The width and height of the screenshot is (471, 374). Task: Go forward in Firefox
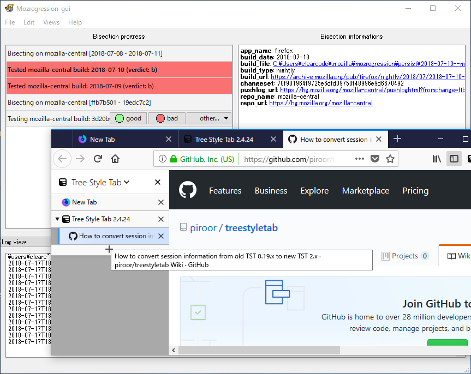coord(80,159)
